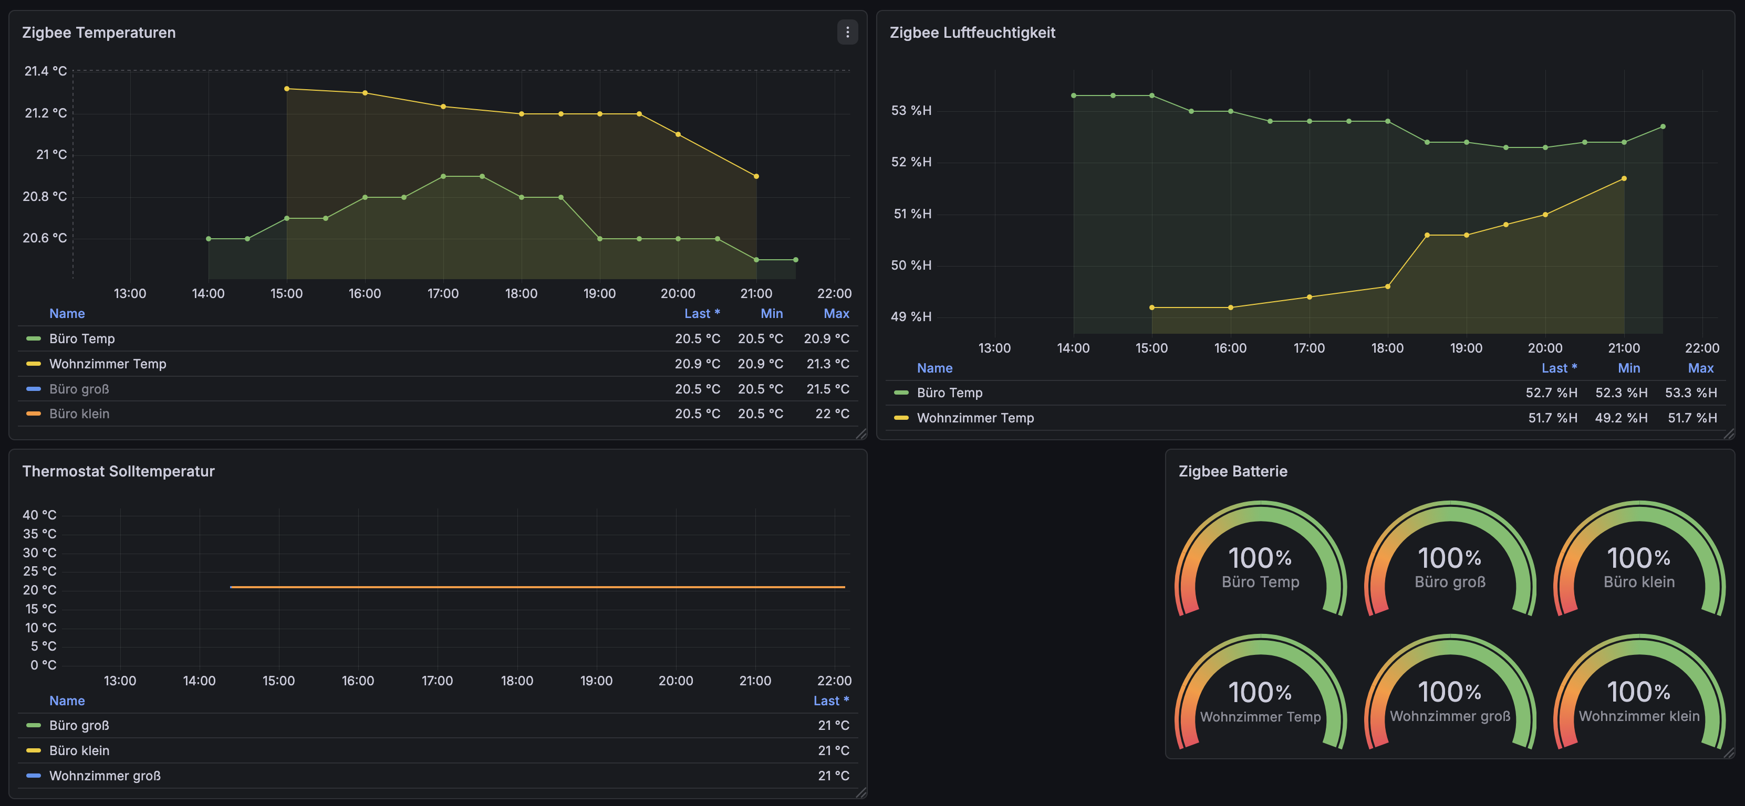Viewport: 1745px width, 806px height.
Task: Click the Thermostat Solltemperatur panel title
Action: (x=119, y=471)
